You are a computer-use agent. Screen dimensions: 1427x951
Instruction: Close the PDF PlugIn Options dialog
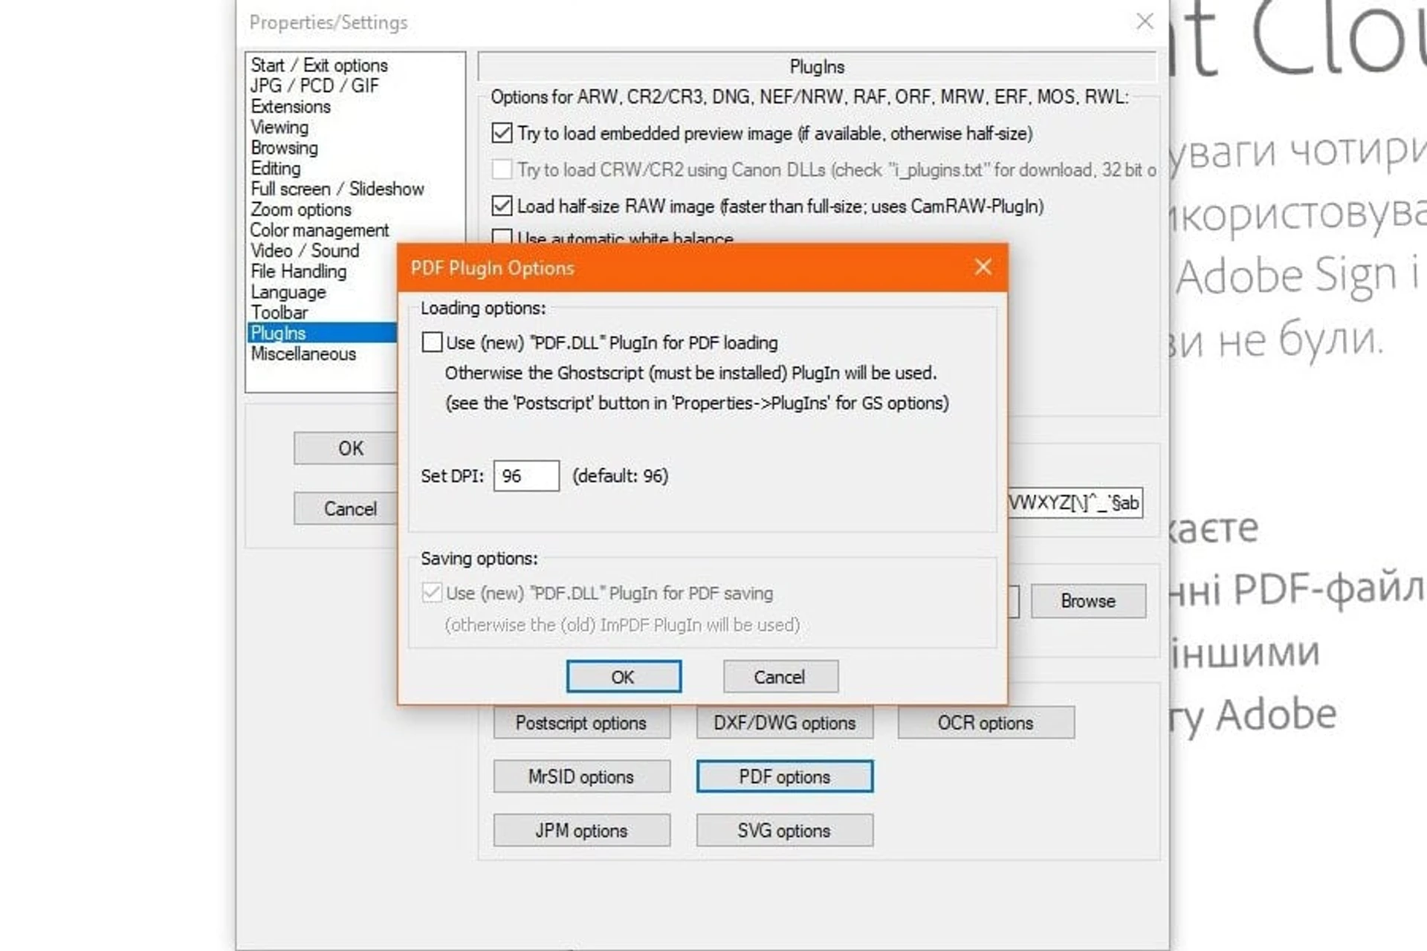click(x=983, y=267)
